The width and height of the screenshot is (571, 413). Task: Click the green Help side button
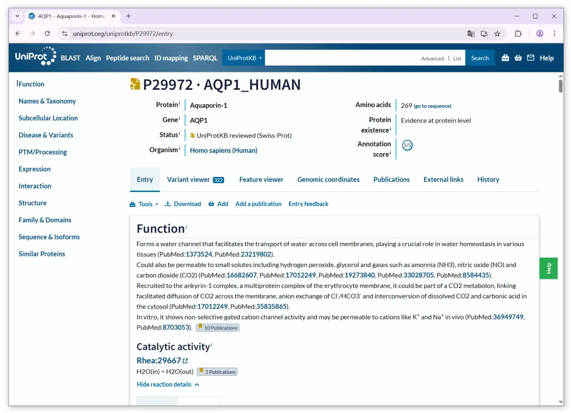pos(548,268)
